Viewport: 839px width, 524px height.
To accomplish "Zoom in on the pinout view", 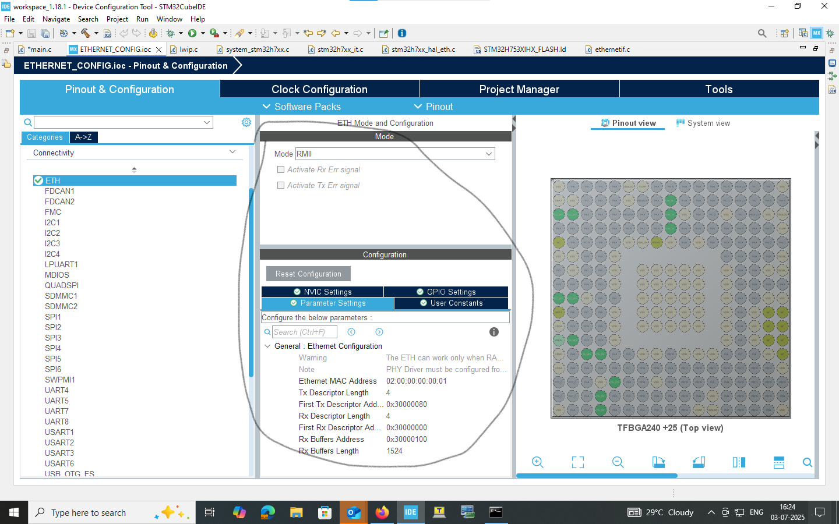I will pyautogui.click(x=537, y=462).
